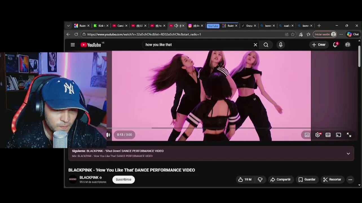Reload the page with the refresh icon
362x203 pixels.
76,34
